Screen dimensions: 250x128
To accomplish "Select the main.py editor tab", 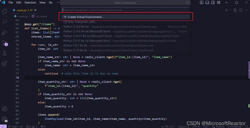I will point(24,10).
